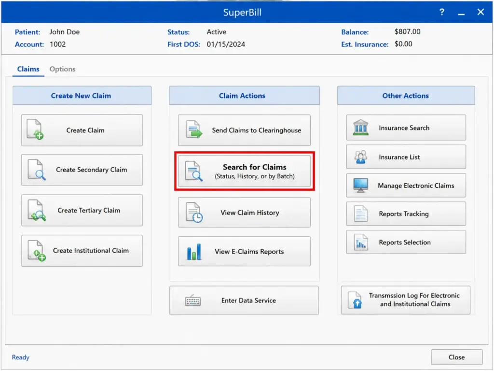Open Search for Claims label

tap(255, 167)
